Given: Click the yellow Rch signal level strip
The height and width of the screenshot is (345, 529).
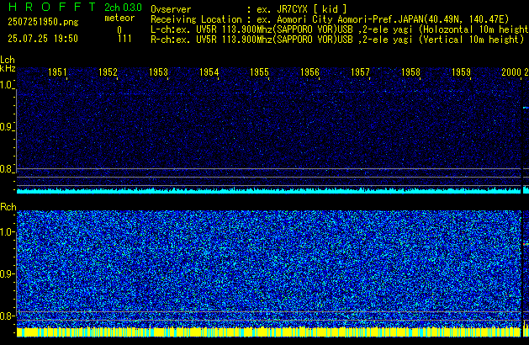Looking at the screenshot, I should (268, 332).
